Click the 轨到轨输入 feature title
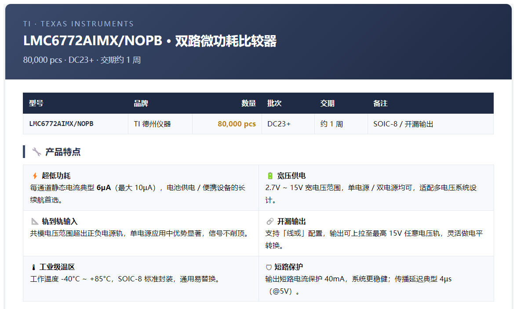Screen dimensions: 517x309 60,221
